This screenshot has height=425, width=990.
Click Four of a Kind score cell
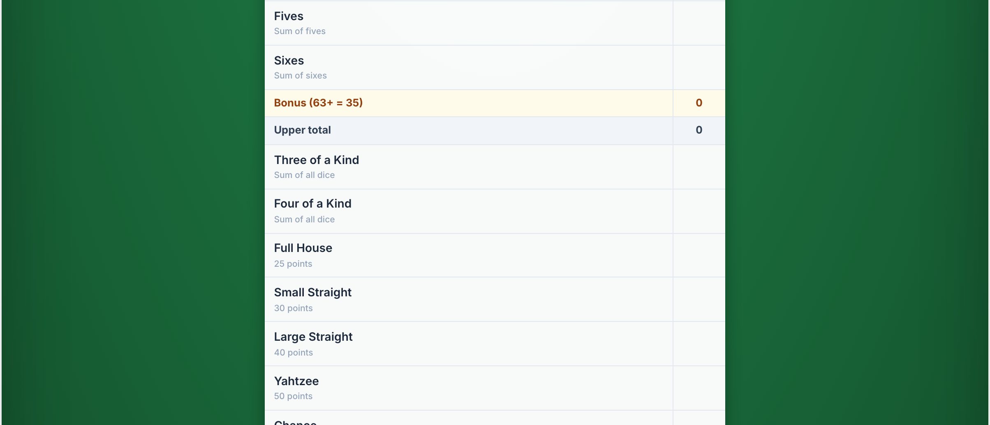click(x=699, y=211)
